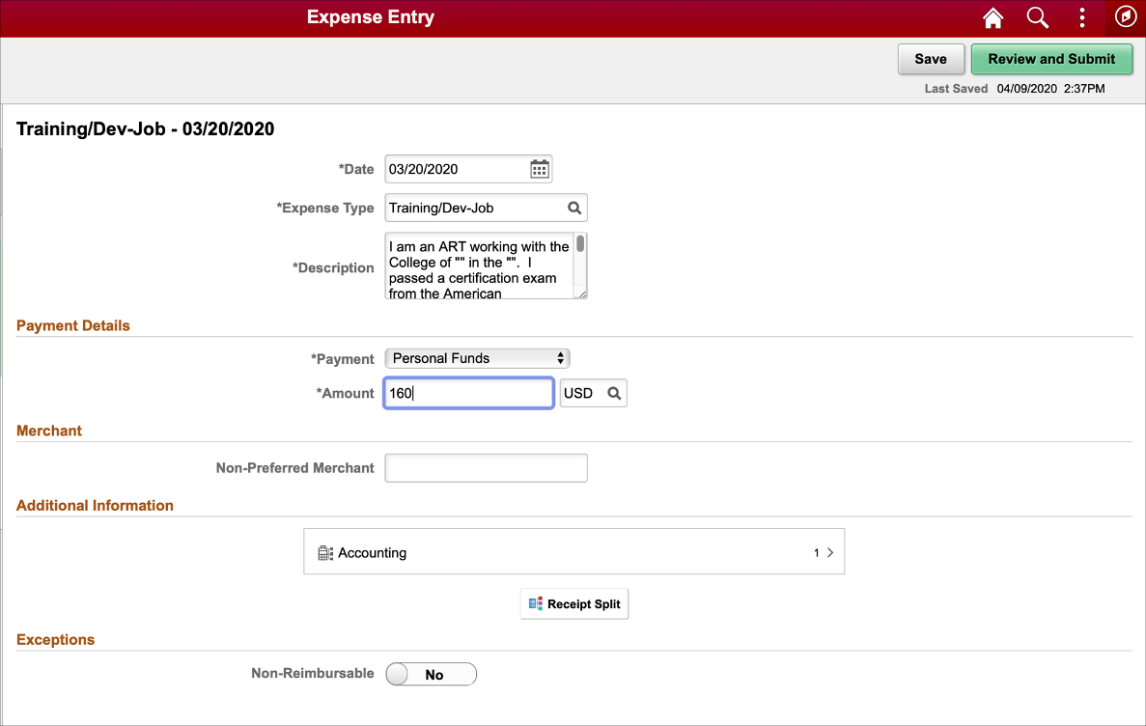Open the NavBar compass icon
The width and height of the screenshot is (1146, 726).
click(x=1125, y=17)
